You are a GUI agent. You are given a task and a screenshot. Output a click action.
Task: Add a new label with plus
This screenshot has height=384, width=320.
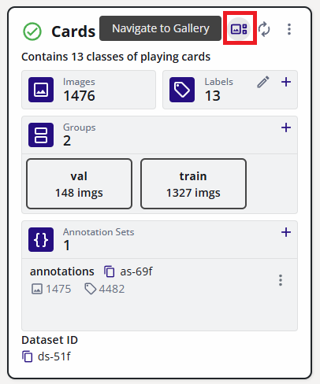tap(286, 82)
